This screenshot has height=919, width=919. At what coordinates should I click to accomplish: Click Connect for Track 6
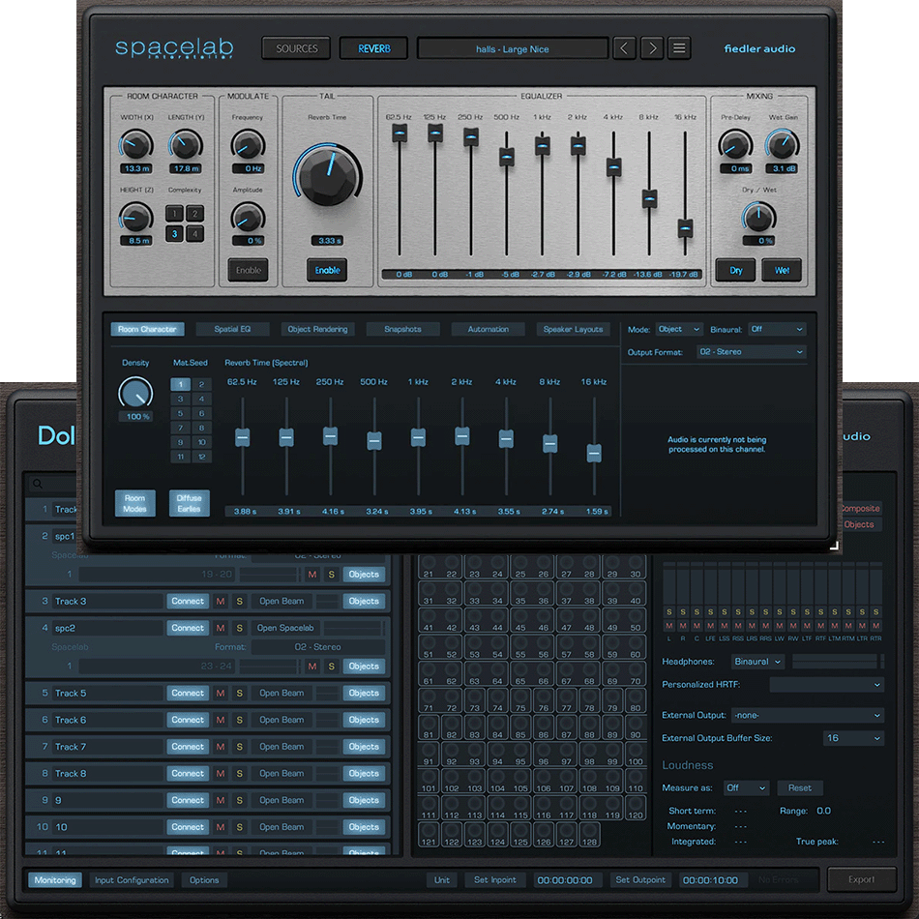tap(188, 721)
